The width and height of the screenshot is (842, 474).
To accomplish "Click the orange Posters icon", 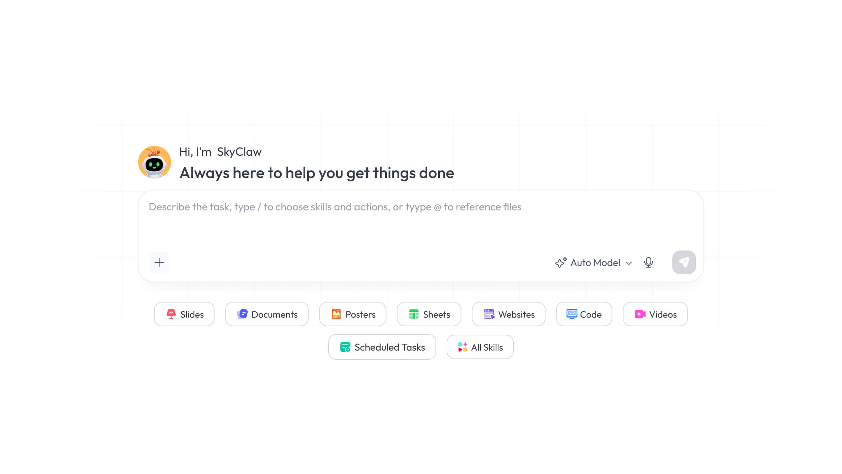I will click(336, 314).
